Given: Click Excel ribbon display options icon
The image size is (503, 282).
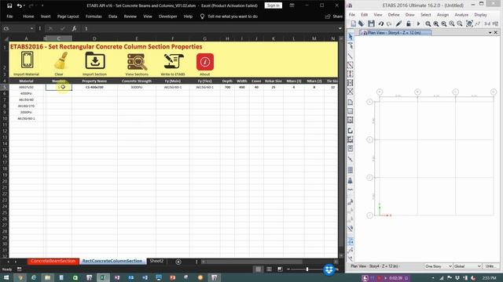Looking at the screenshot, I should 292,5.
